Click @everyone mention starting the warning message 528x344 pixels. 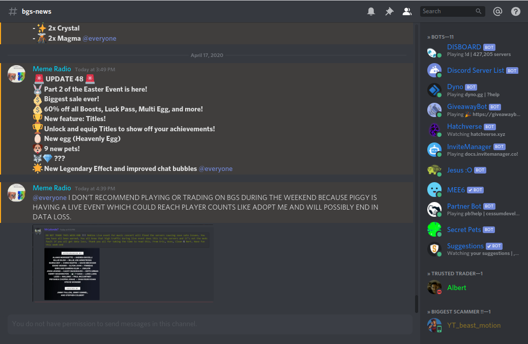click(x=49, y=198)
